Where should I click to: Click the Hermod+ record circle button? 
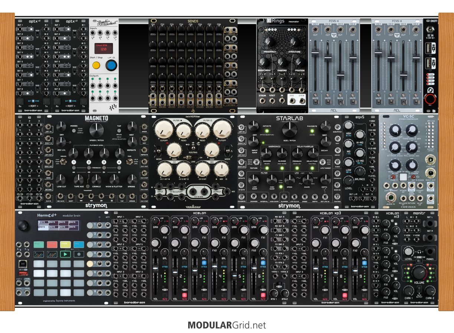pos(79,255)
